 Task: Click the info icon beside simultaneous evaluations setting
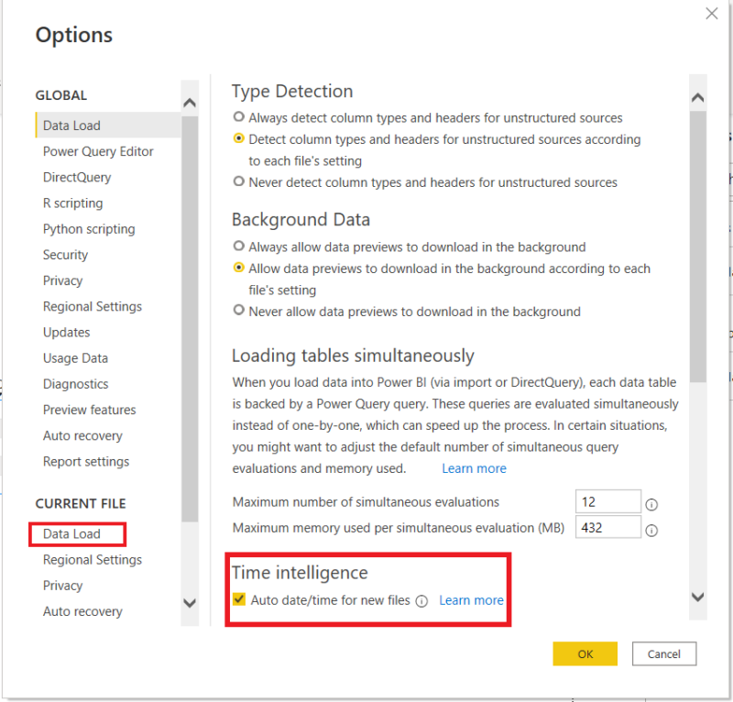tap(651, 503)
